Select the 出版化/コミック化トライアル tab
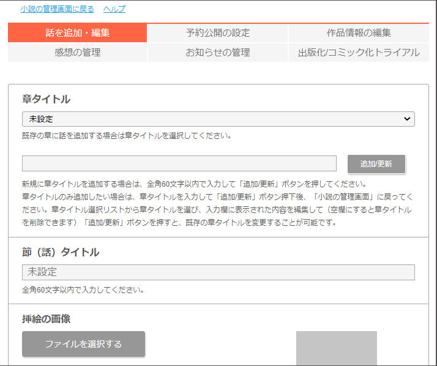The image size is (437, 366). point(359,53)
